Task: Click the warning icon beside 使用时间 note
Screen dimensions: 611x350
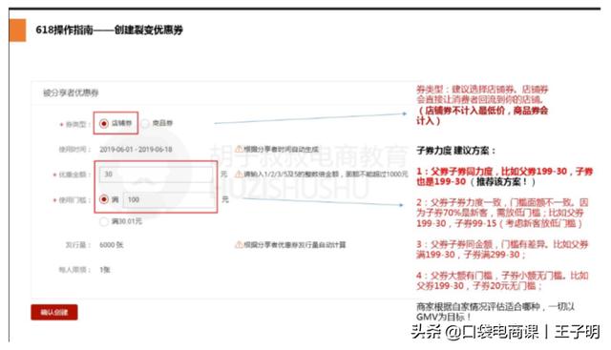Action: (239, 149)
